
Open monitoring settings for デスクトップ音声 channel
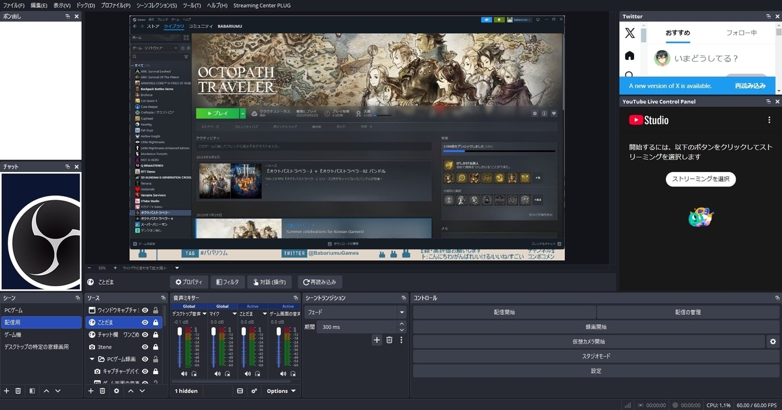pyautogui.click(x=194, y=374)
